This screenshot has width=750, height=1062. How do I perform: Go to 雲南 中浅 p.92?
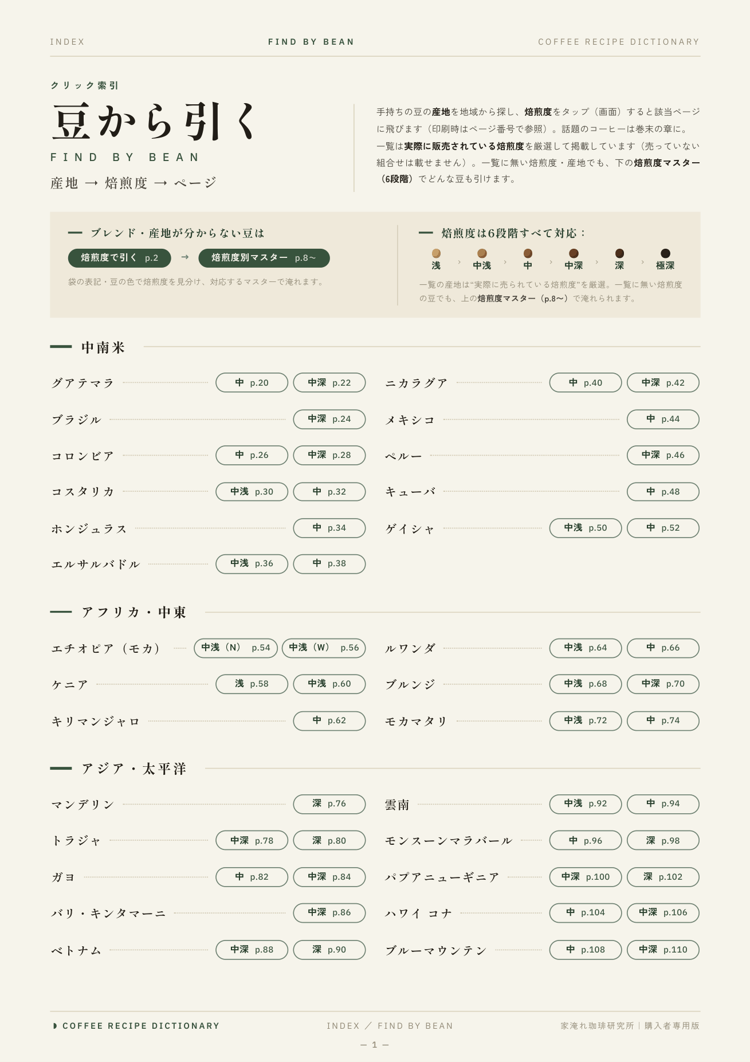586,804
